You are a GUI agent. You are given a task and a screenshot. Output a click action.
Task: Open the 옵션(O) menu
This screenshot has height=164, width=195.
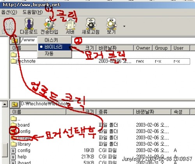click(x=9, y=12)
